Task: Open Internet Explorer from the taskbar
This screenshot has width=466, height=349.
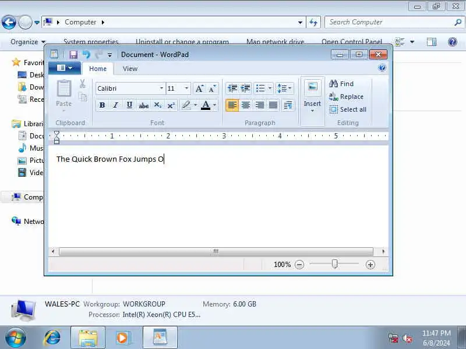Action: click(x=52, y=337)
